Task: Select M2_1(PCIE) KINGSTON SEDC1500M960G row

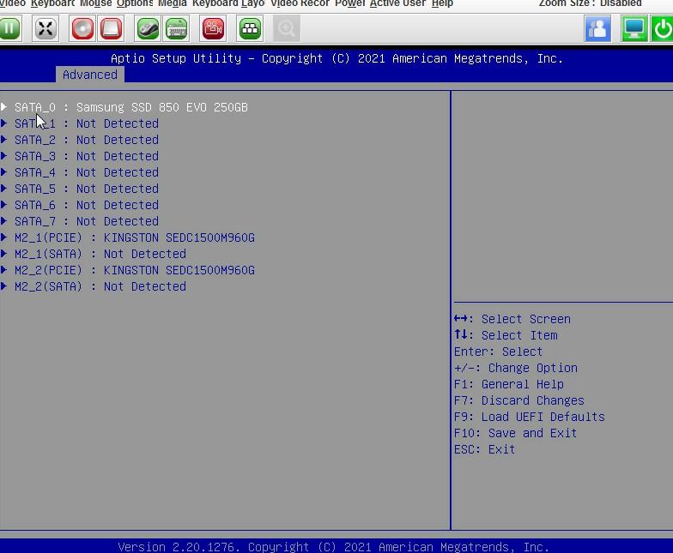Action: click(135, 237)
